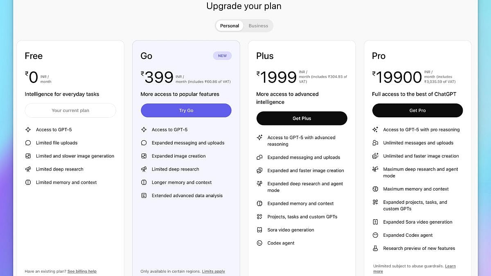Click the Limited file uploads icon in Free
The image size is (491, 276).
[28, 143]
